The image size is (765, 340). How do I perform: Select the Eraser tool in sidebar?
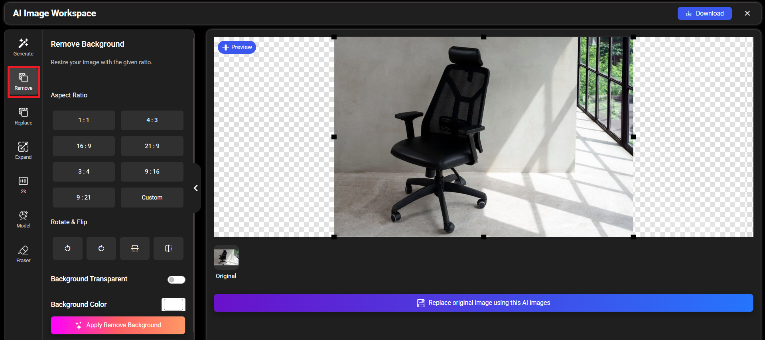[23, 254]
